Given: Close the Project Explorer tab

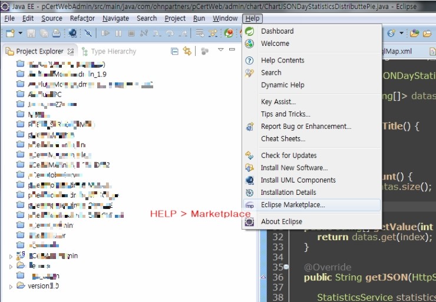Looking at the screenshot, I should pyautogui.click(x=71, y=51).
